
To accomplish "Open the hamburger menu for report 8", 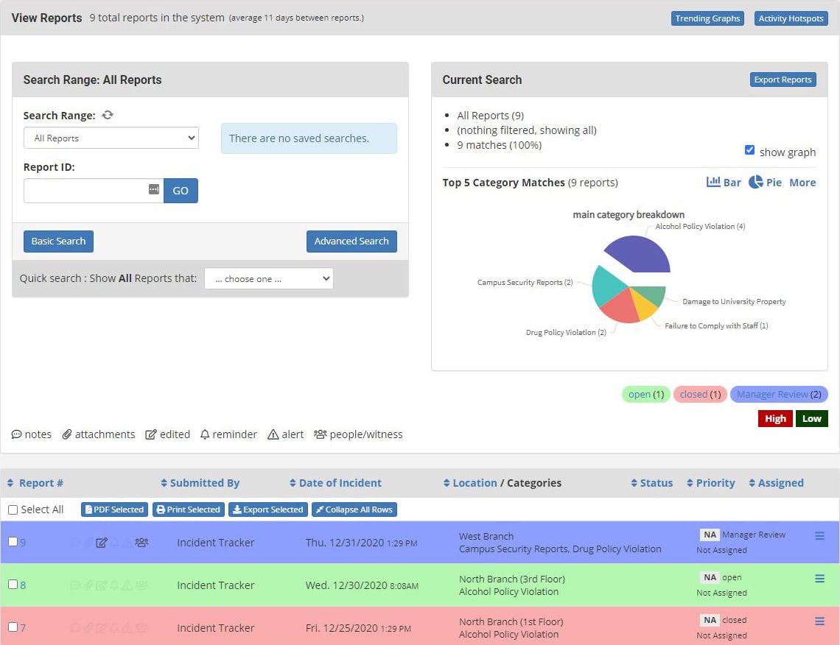I will pyautogui.click(x=819, y=579).
